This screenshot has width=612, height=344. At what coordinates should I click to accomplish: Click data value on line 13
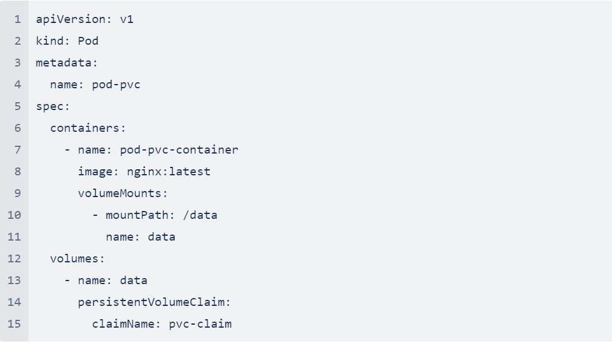(x=133, y=281)
